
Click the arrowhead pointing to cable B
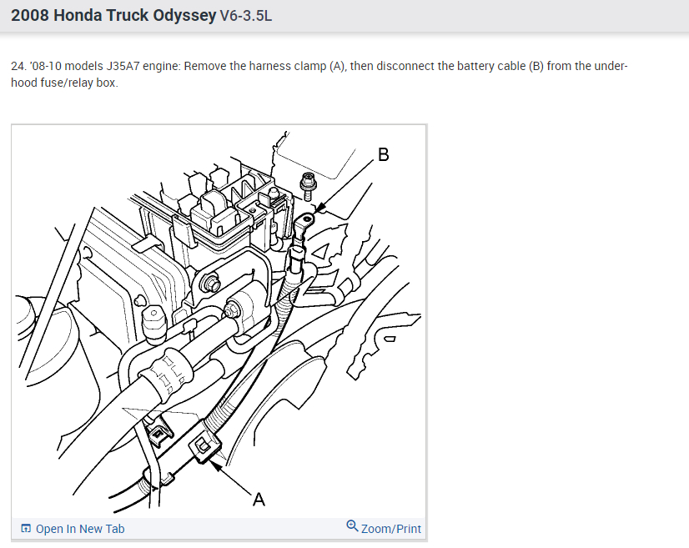(x=321, y=208)
